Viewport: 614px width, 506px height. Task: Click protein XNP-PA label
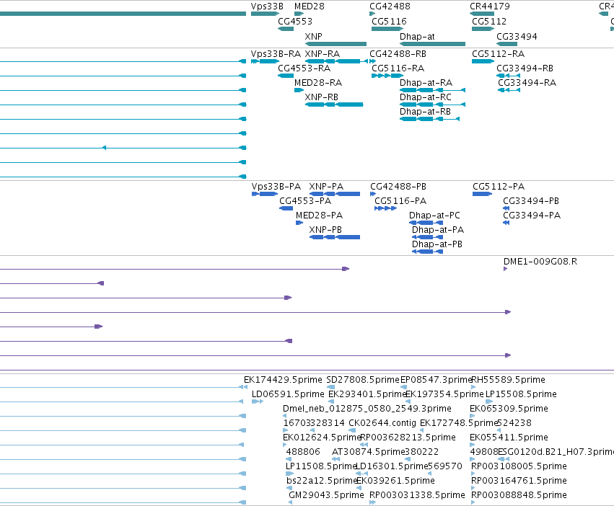click(x=326, y=186)
